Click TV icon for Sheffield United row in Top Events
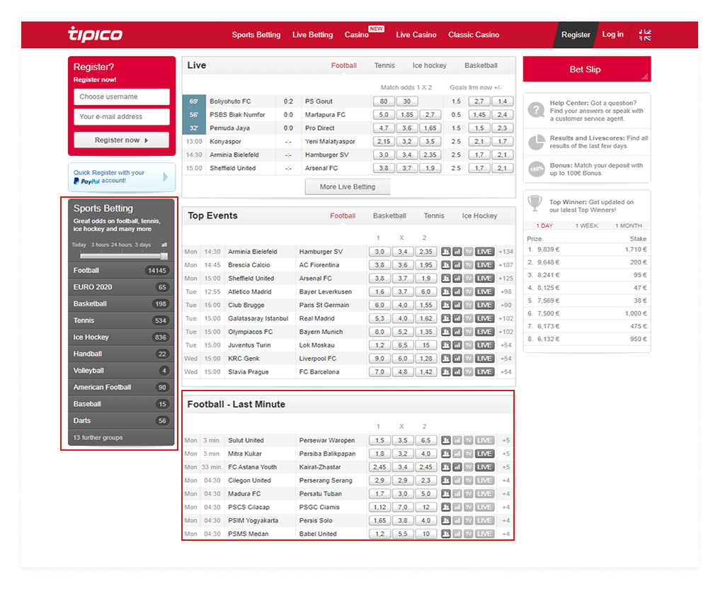Image resolution: width=713 pixels, height=589 pixels. coord(468,278)
